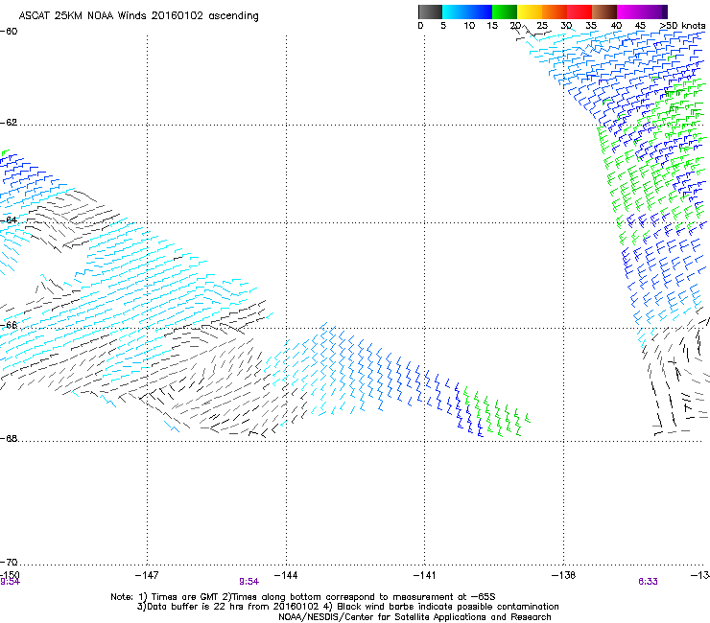Choose the magenta 40-45 knots legend segment
This screenshot has height=623, width=710.
629,12
